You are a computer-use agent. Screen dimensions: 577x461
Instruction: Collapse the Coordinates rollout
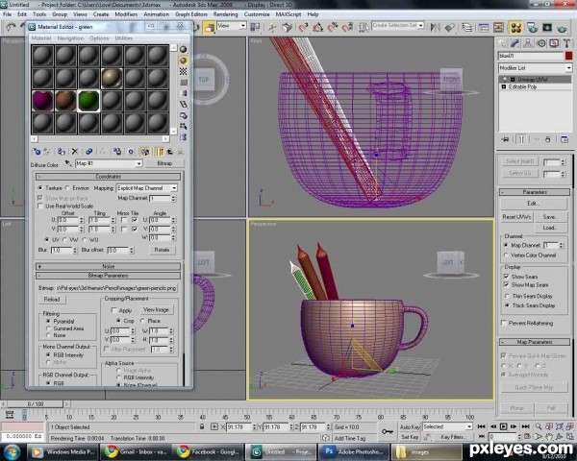pos(108,177)
